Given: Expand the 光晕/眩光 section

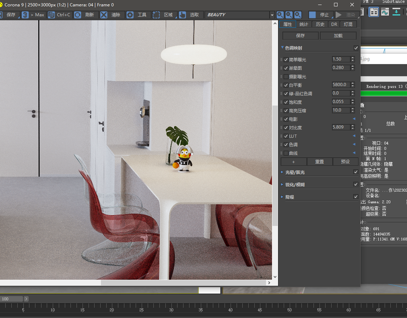Looking at the screenshot, I should 282,172.
